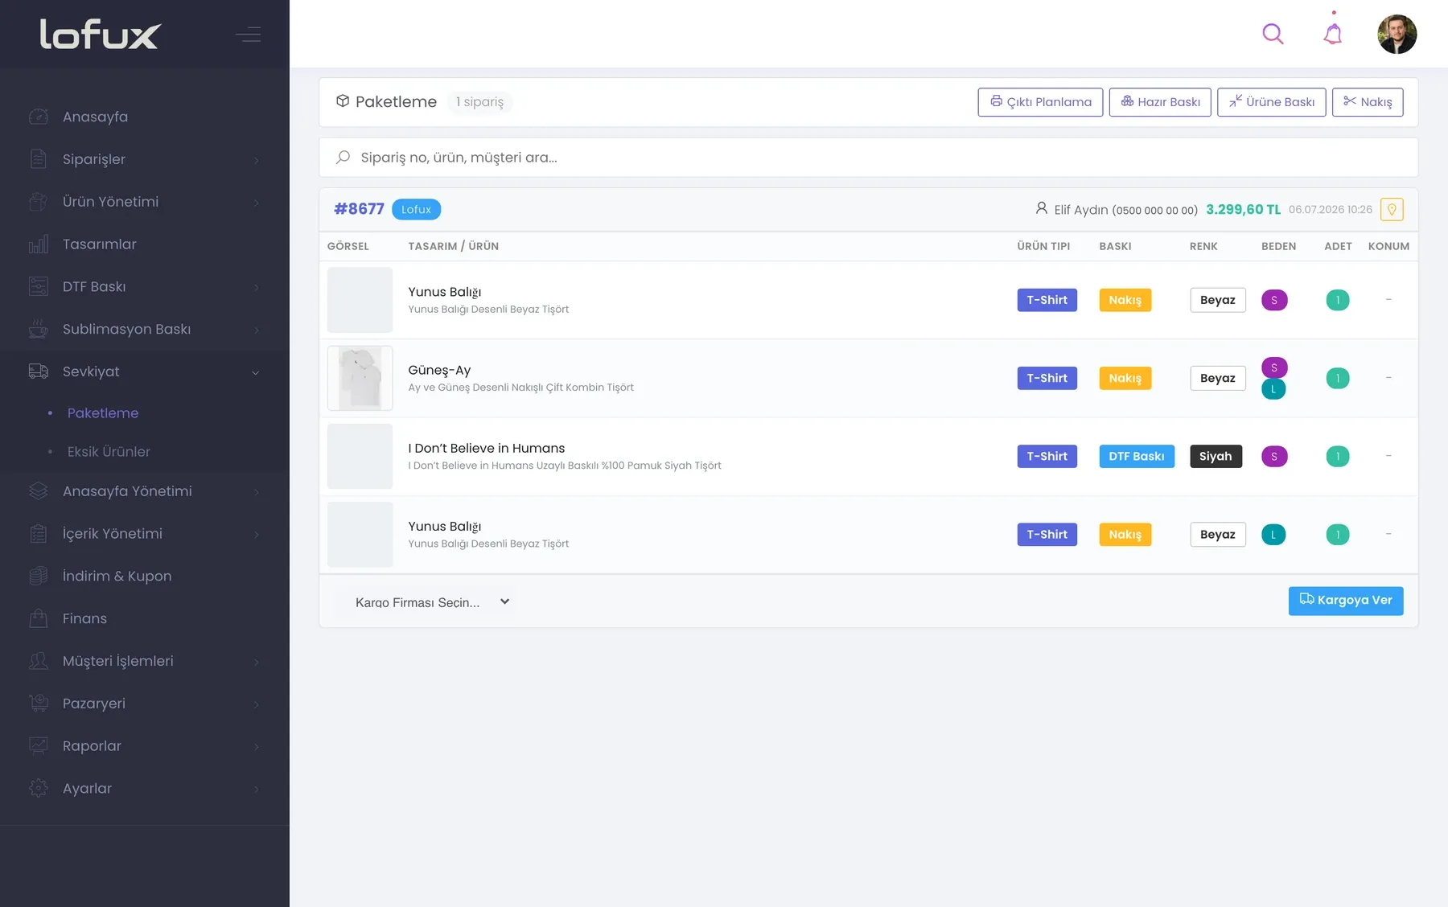The image size is (1448, 907).
Task: Select the Paketleme submenu item
Action: pos(103,413)
